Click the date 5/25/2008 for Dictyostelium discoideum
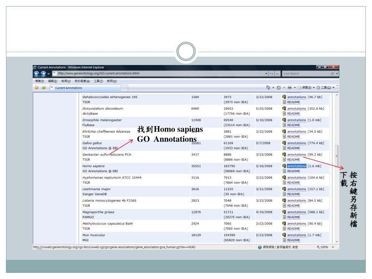The width and height of the screenshot is (372, 279). [264, 108]
